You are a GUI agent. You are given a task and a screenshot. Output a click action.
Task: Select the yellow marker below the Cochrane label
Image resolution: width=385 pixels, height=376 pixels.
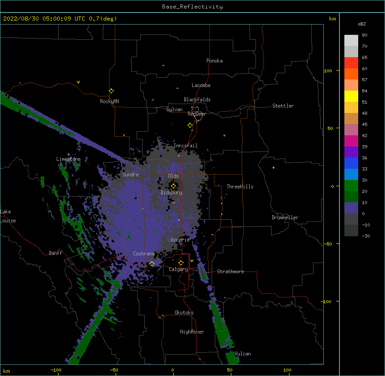152,263
